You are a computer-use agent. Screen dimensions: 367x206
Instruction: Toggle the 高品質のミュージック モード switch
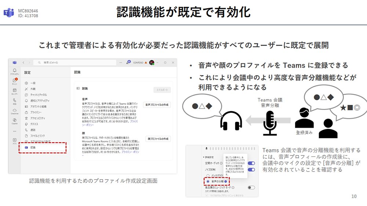pos(251,188)
